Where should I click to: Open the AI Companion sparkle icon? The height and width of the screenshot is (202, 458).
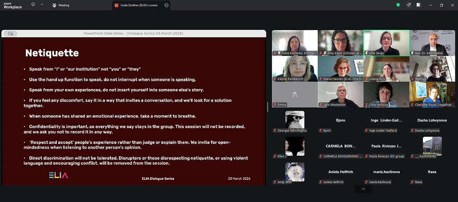click(x=408, y=5)
